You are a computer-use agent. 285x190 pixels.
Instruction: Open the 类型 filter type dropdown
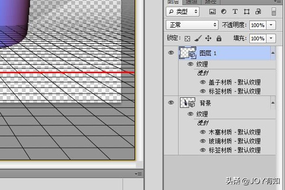coord(183,12)
